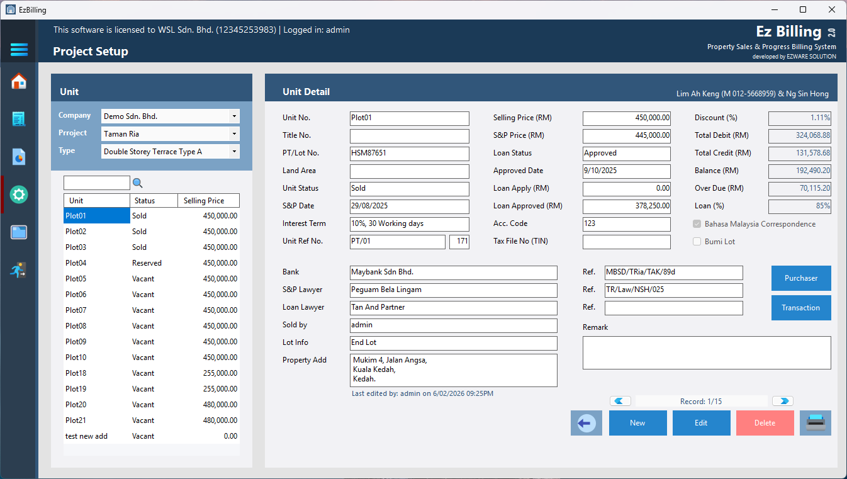Select the Plot04 row in unit list
The image size is (847, 479).
click(152, 263)
